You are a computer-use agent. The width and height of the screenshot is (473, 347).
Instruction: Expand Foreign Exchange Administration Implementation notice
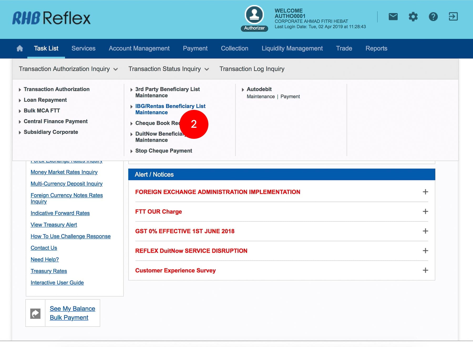[425, 192]
